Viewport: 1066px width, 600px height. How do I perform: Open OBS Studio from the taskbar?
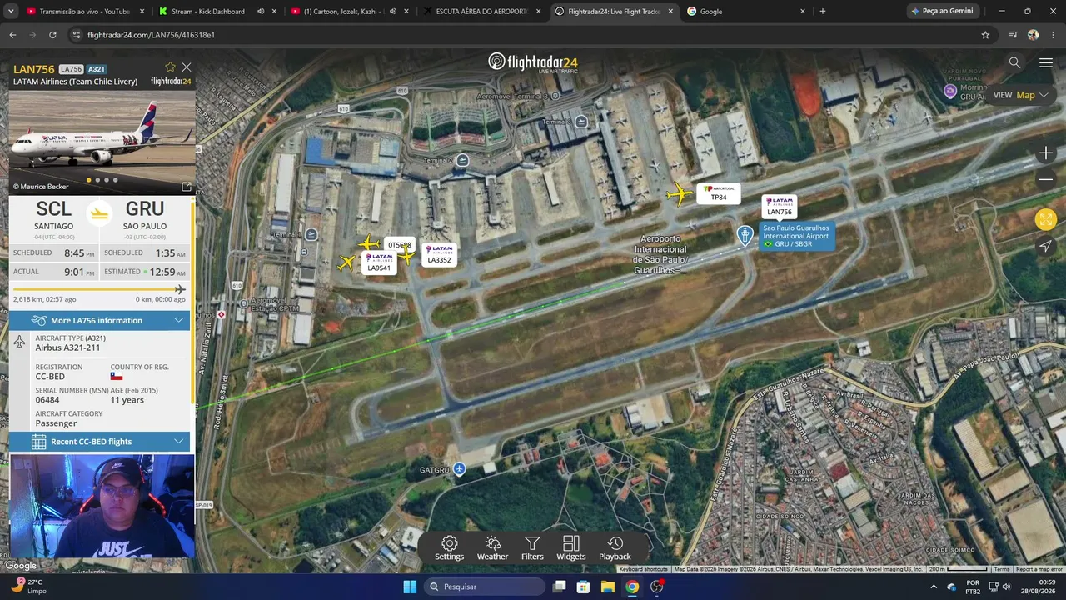657,587
